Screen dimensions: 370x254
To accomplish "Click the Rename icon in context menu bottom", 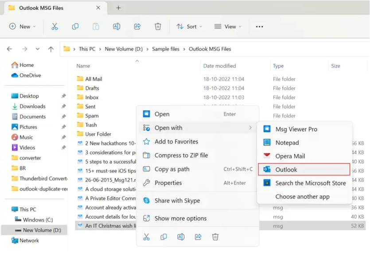I will [x=181, y=237].
